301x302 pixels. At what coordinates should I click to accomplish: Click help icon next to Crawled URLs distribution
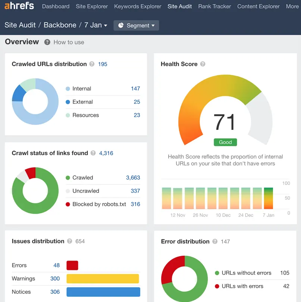[92, 64]
